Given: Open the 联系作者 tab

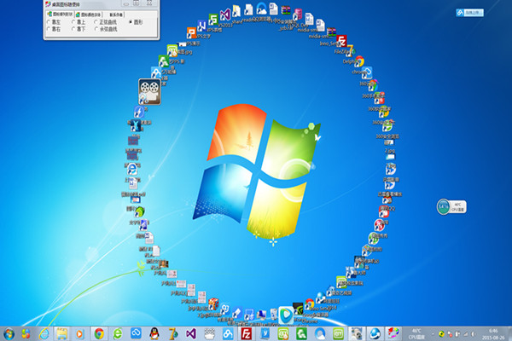Looking at the screenshot, I should [116, 14].
